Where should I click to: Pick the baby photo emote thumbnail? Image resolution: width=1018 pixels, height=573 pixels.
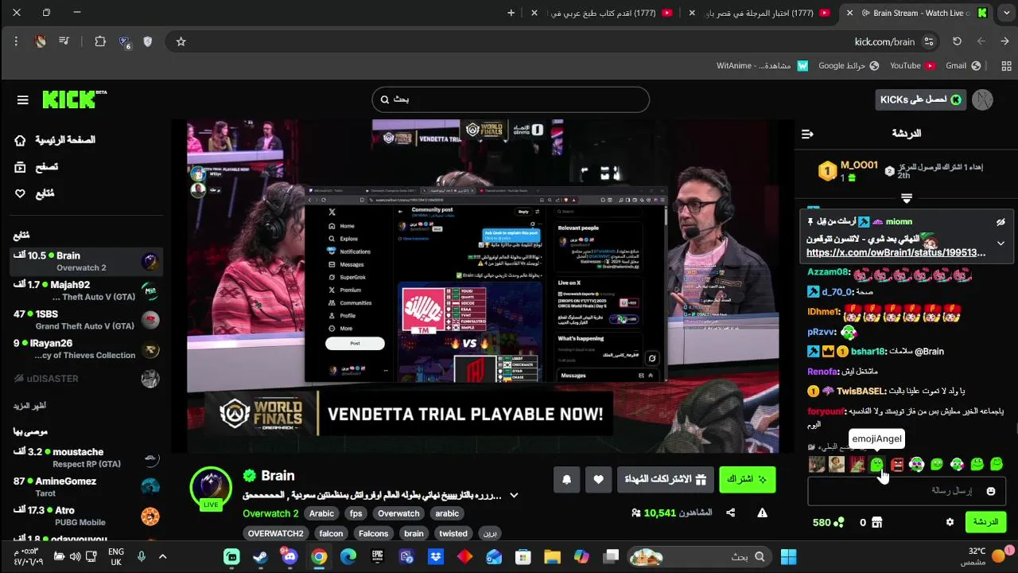tap(837, 464)
